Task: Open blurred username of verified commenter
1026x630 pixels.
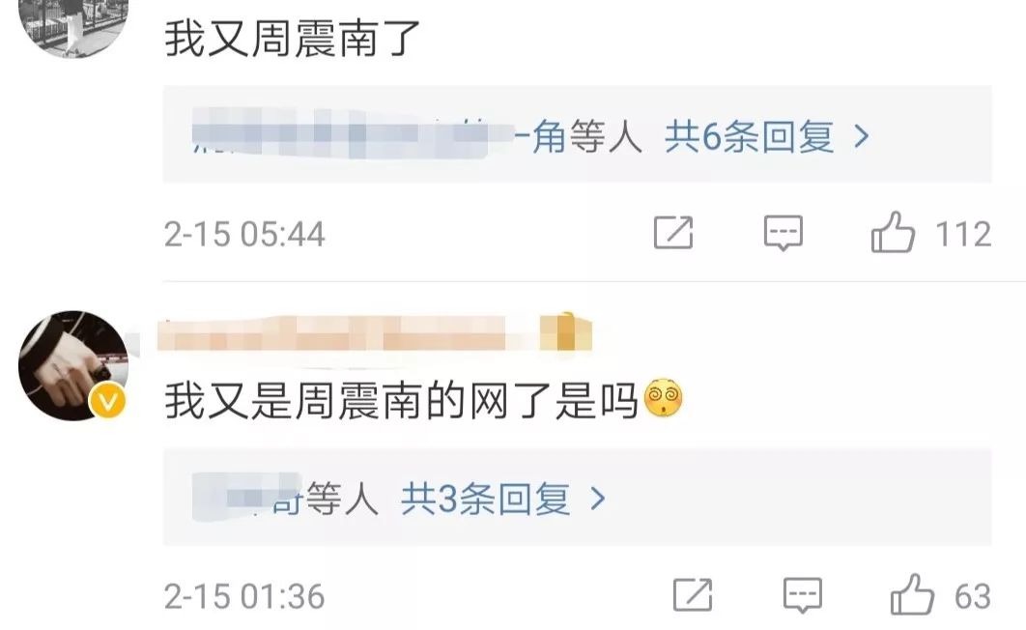Action: point(374,333)
